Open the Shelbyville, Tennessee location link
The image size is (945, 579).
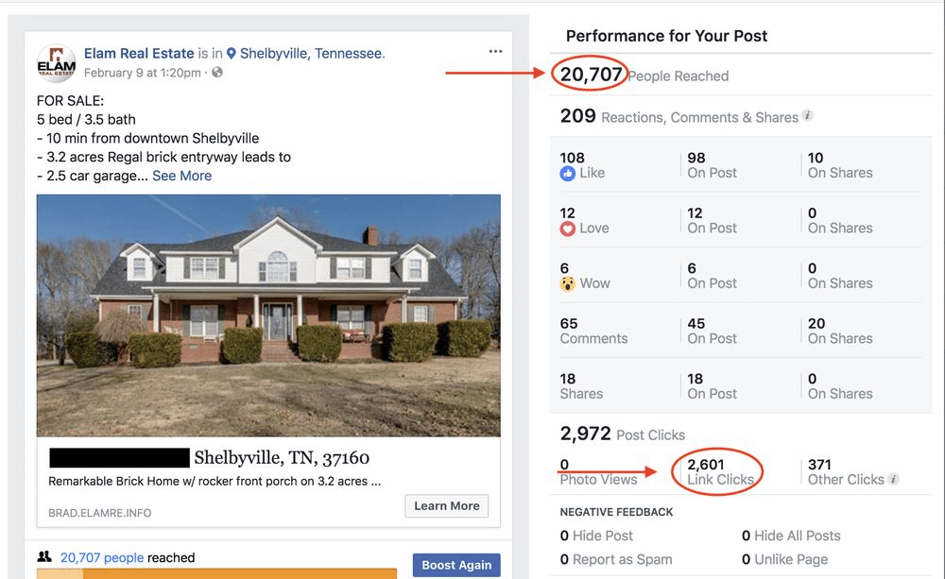click(x=312, y=54)
